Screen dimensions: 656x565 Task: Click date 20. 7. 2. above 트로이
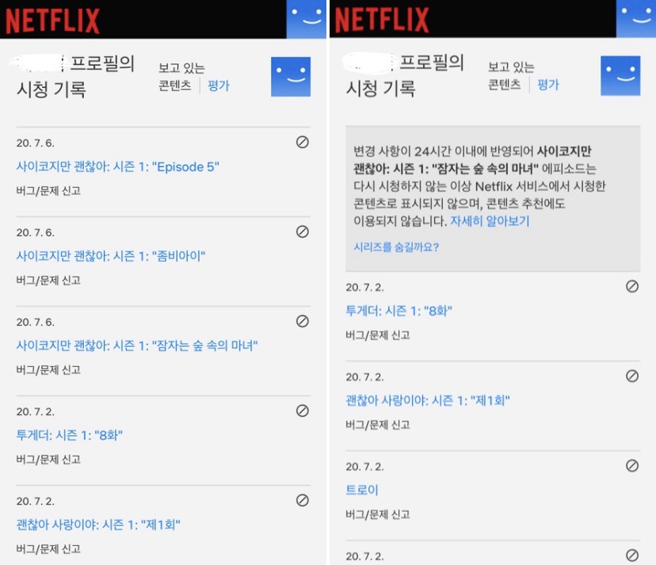(364, 467)
